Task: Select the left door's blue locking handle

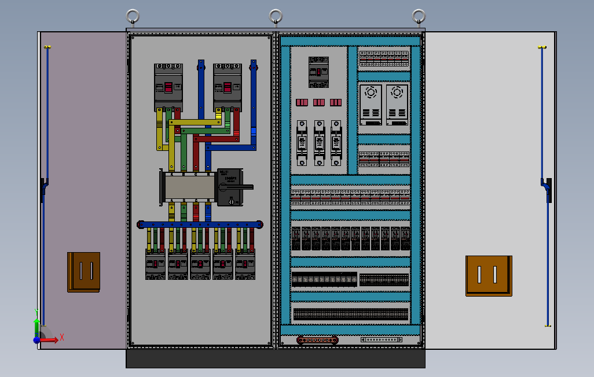Action: (45, 186)
